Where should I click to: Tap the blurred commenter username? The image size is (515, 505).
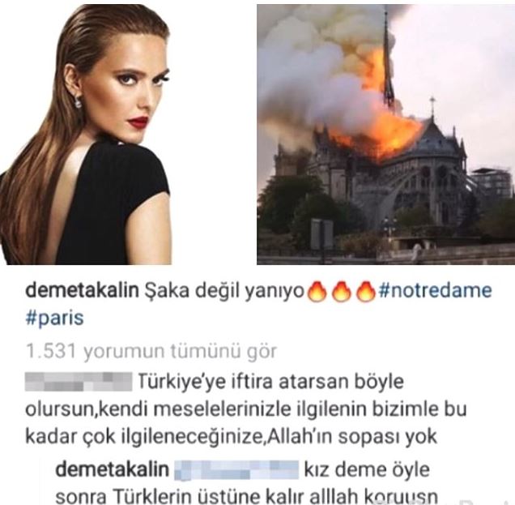click(x=79, y=381)
